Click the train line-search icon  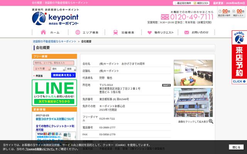[116, 32]
